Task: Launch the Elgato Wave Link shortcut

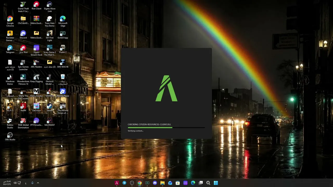Action: click(49, 7)
